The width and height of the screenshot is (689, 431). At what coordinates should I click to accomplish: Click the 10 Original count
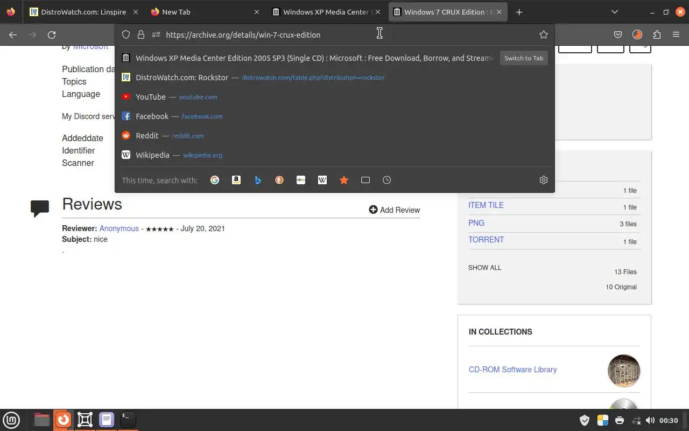(621, 287)
